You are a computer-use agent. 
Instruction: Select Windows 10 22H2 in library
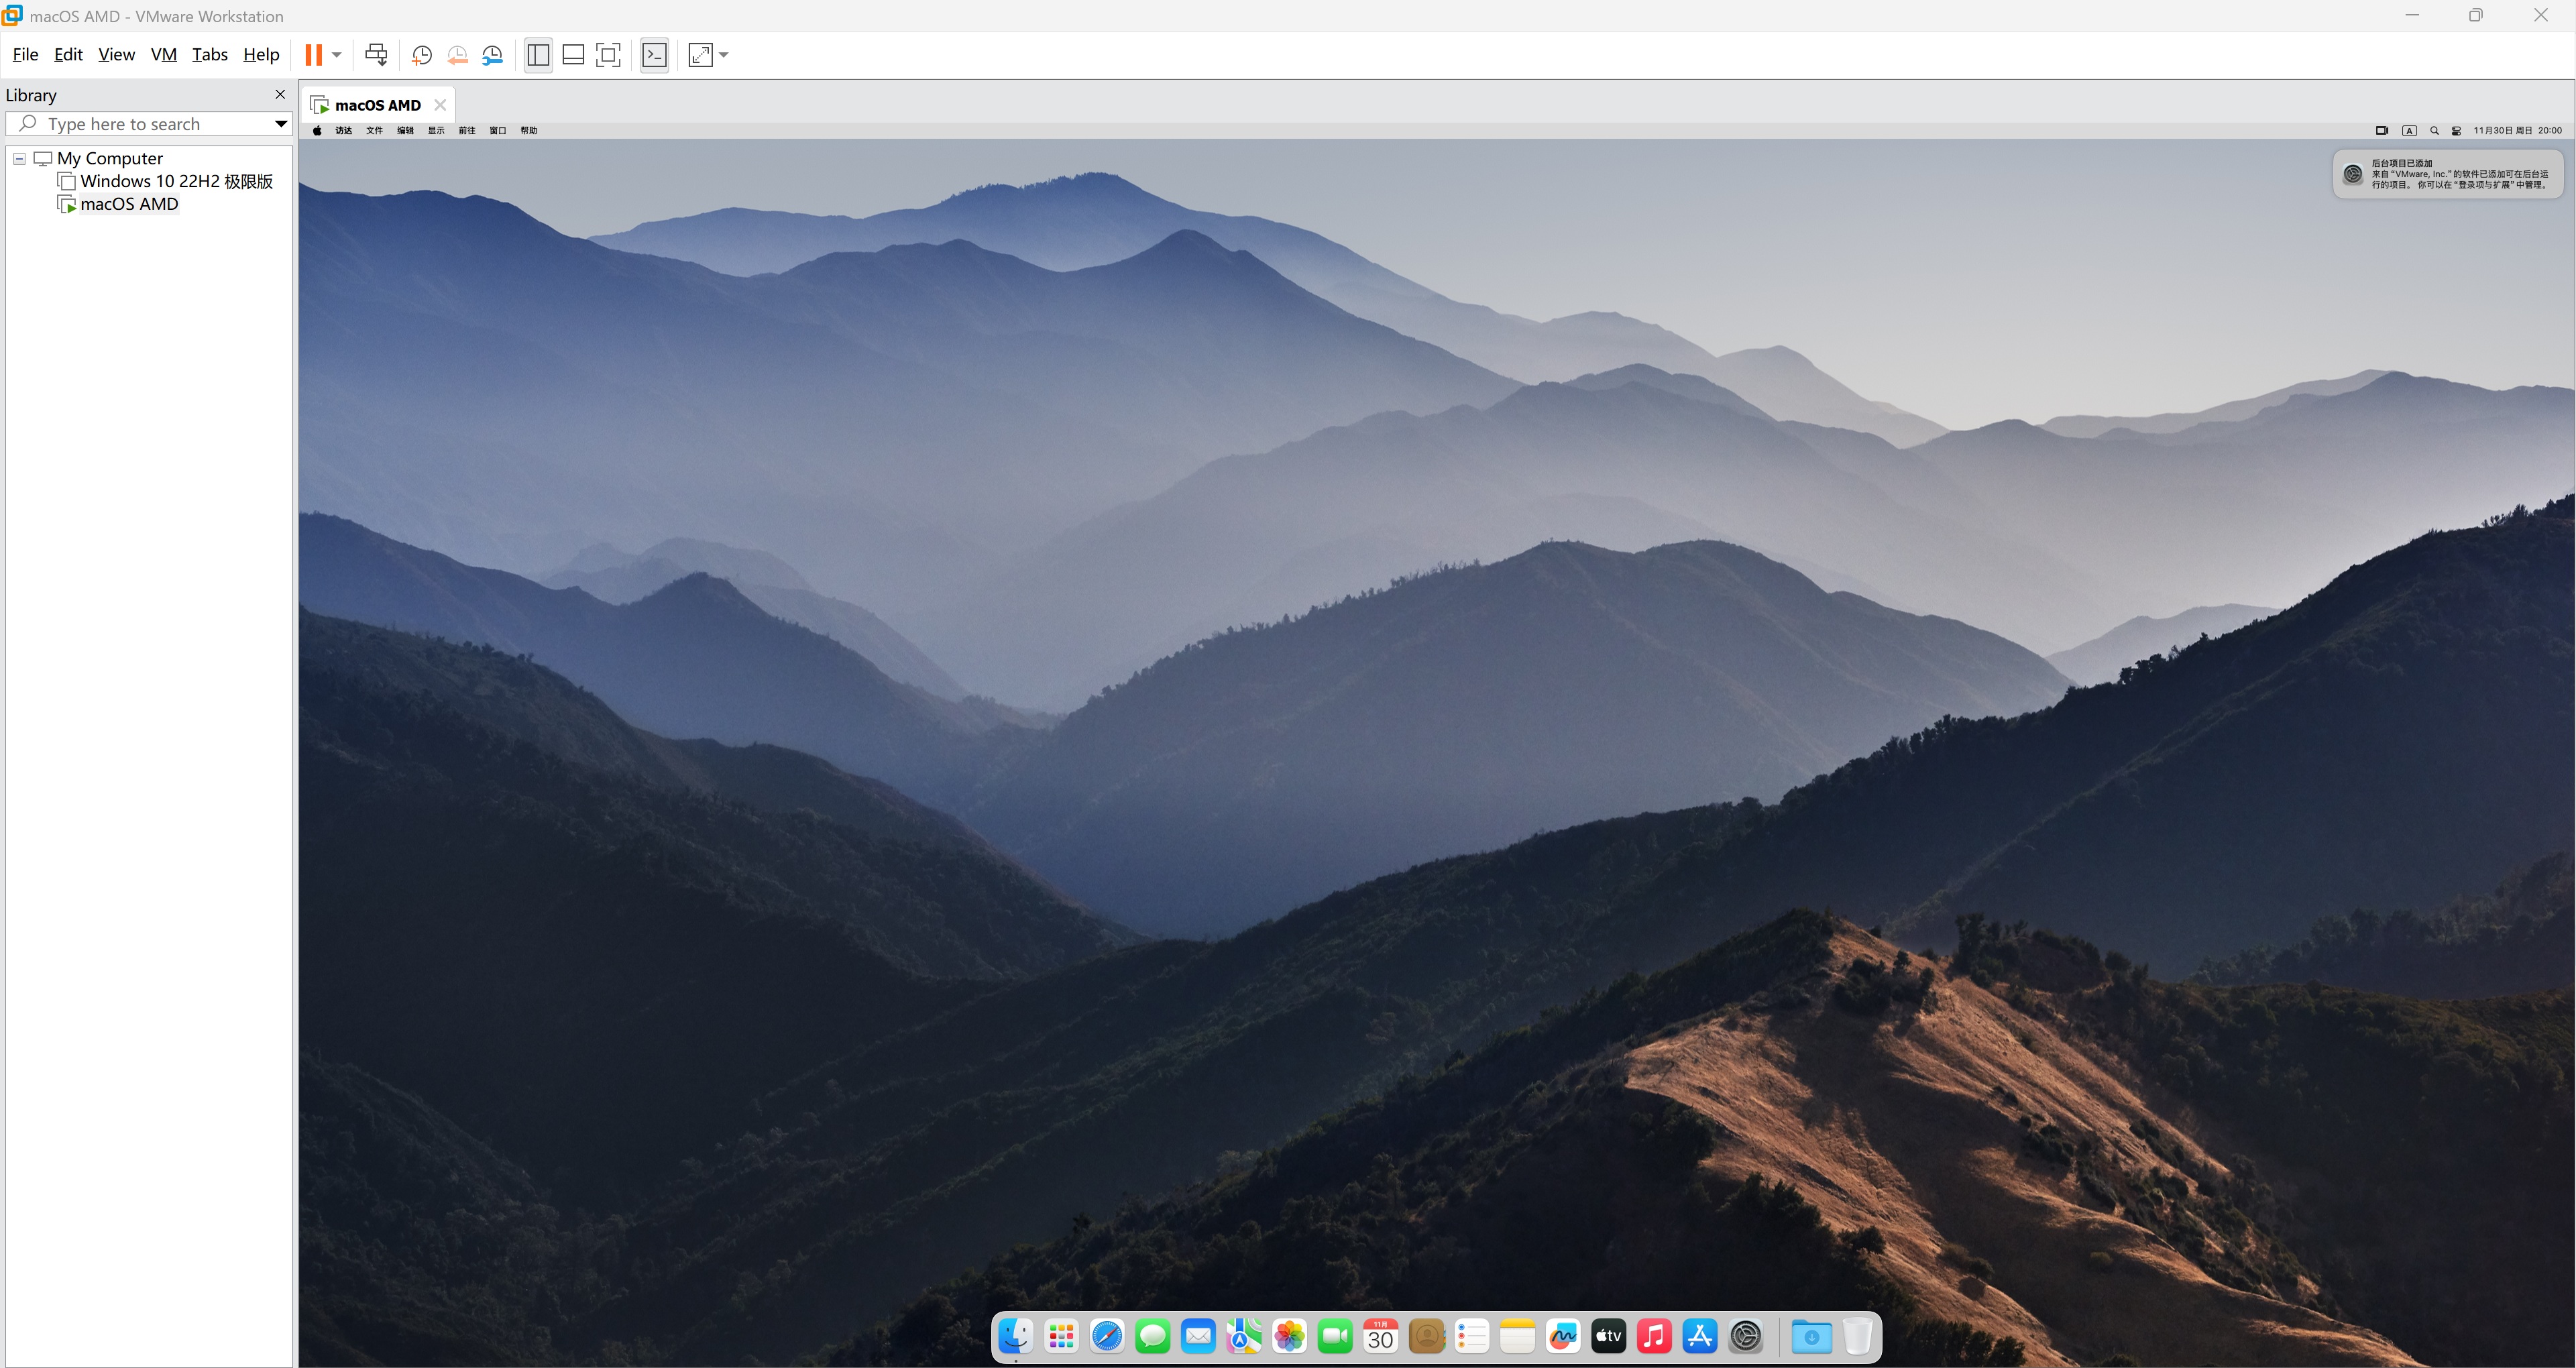(176, 181)
